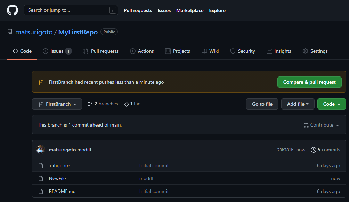Click the slash shortcut icon in search box
Image resolution: width=349 pixels, height=202 pixels.
tap(113, 10)
